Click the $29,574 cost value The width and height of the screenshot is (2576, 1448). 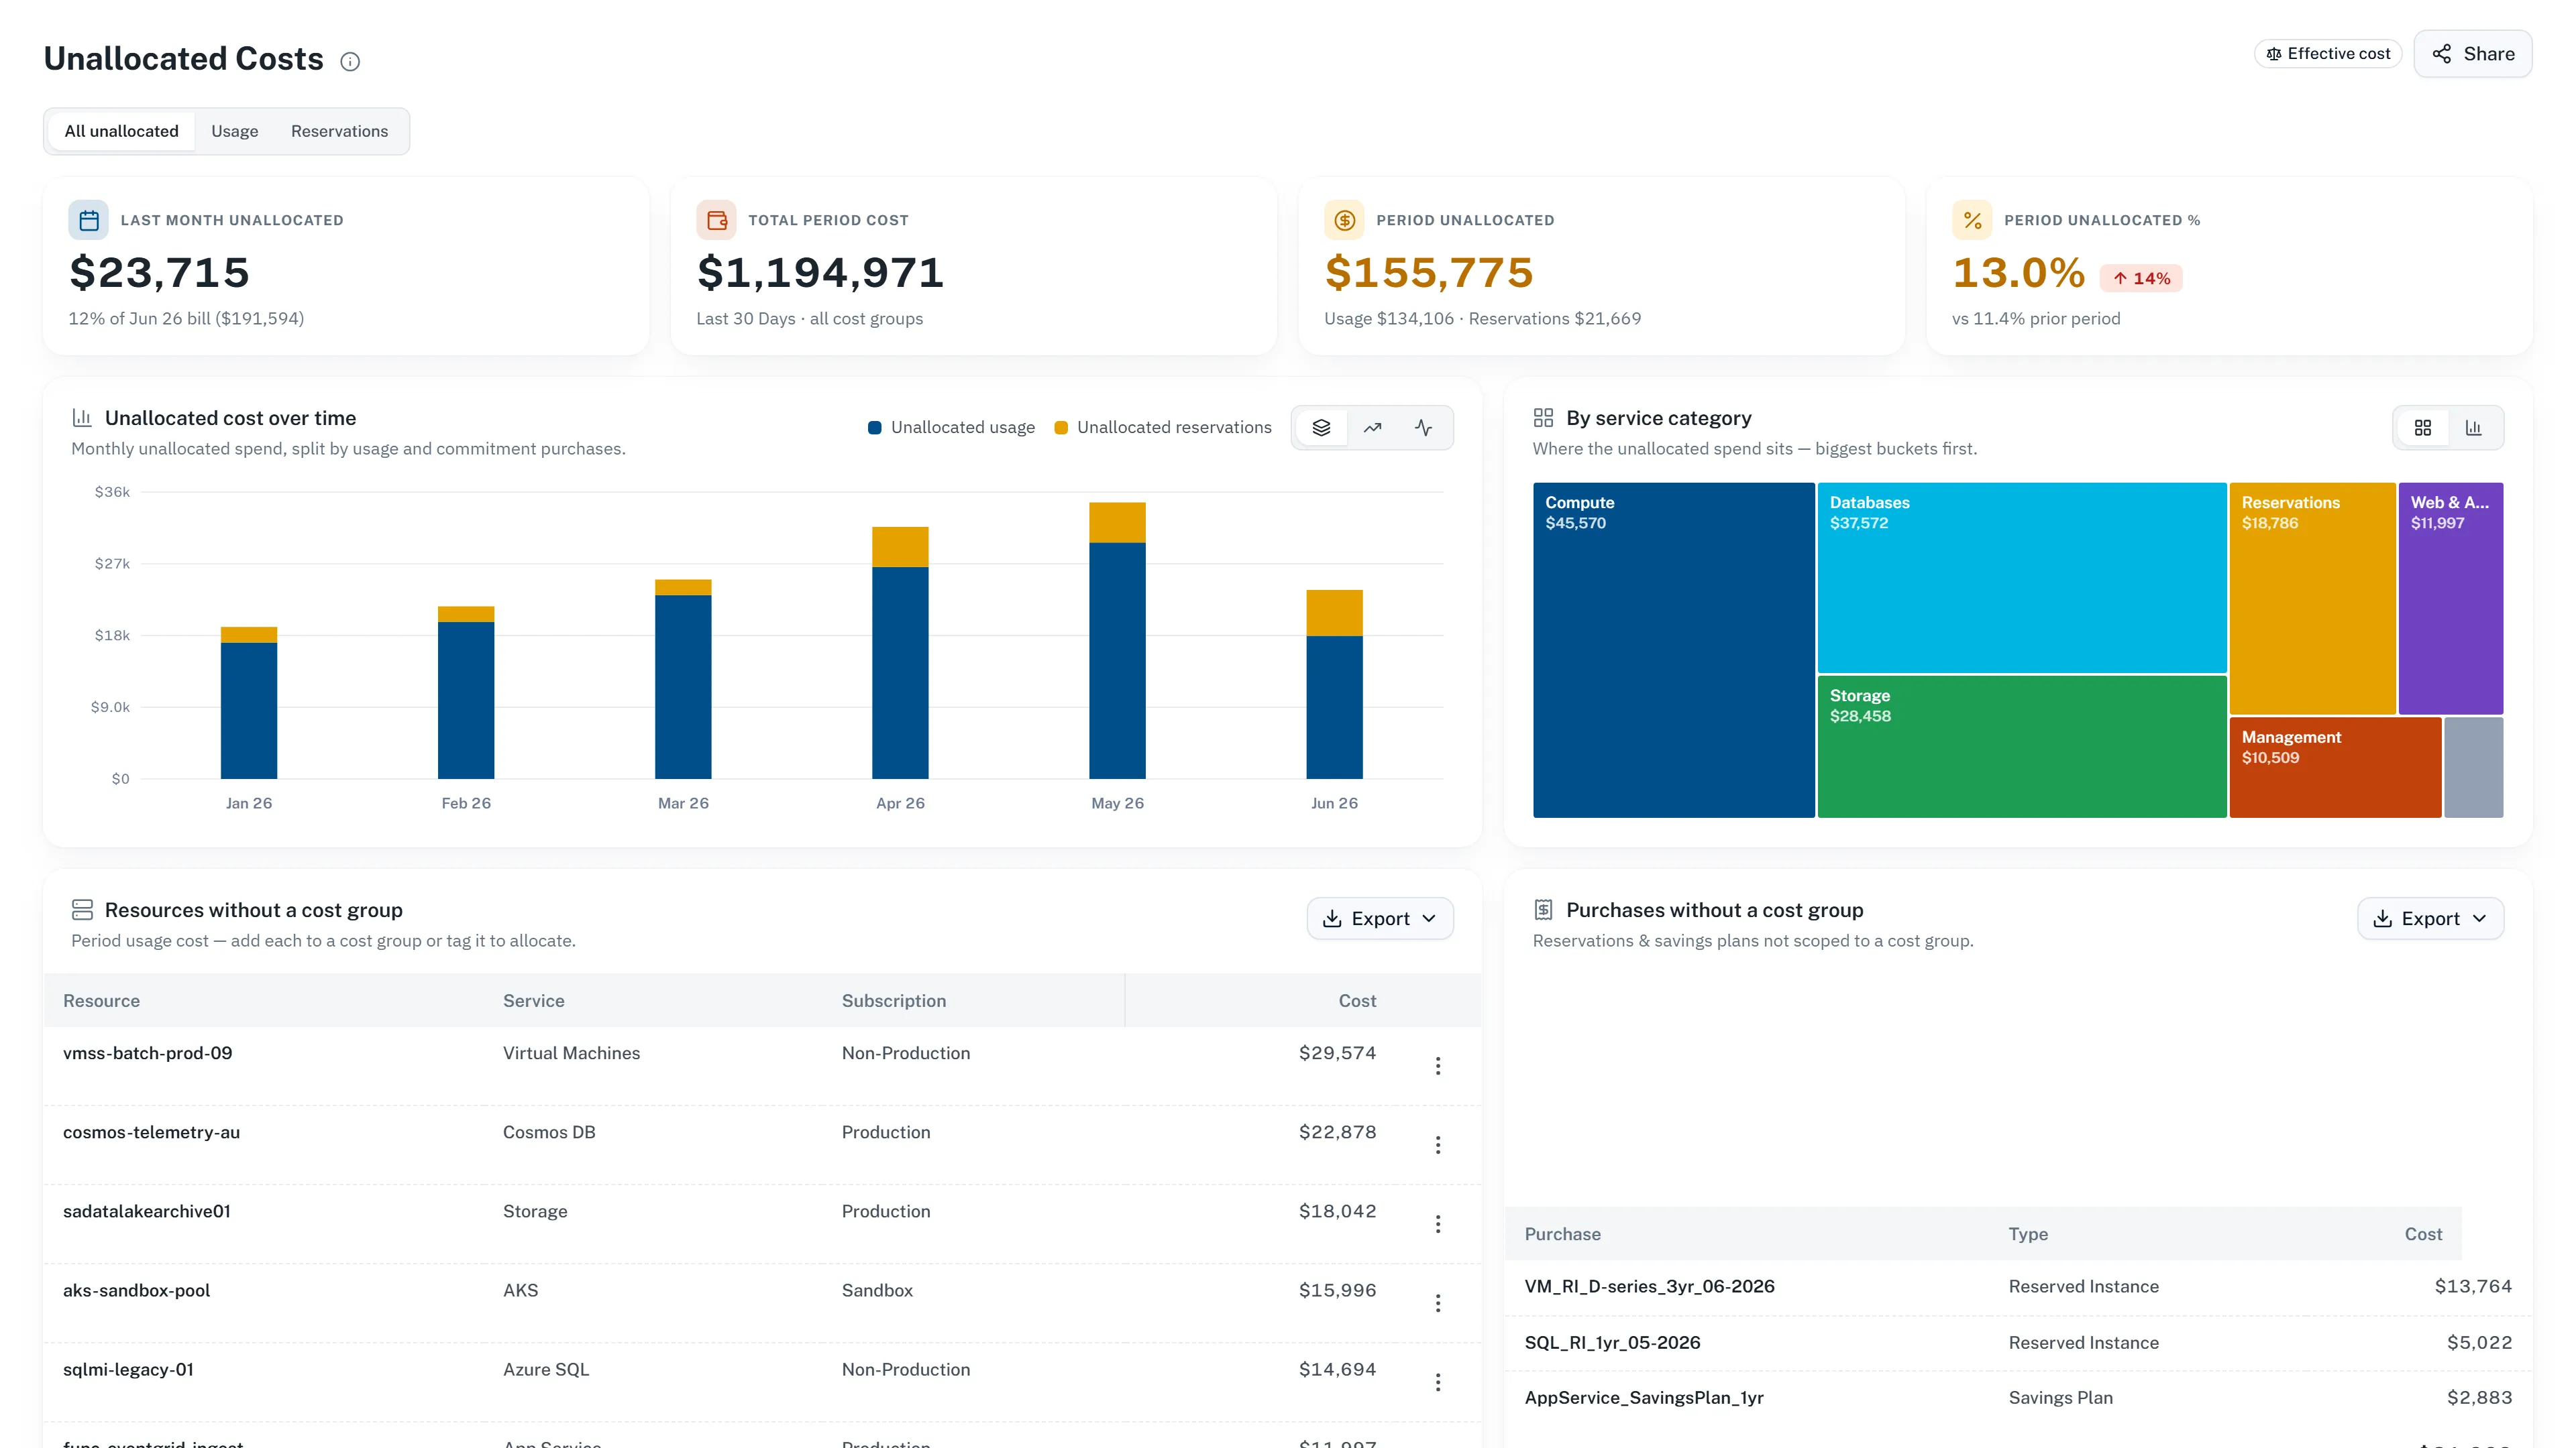1337,1053
